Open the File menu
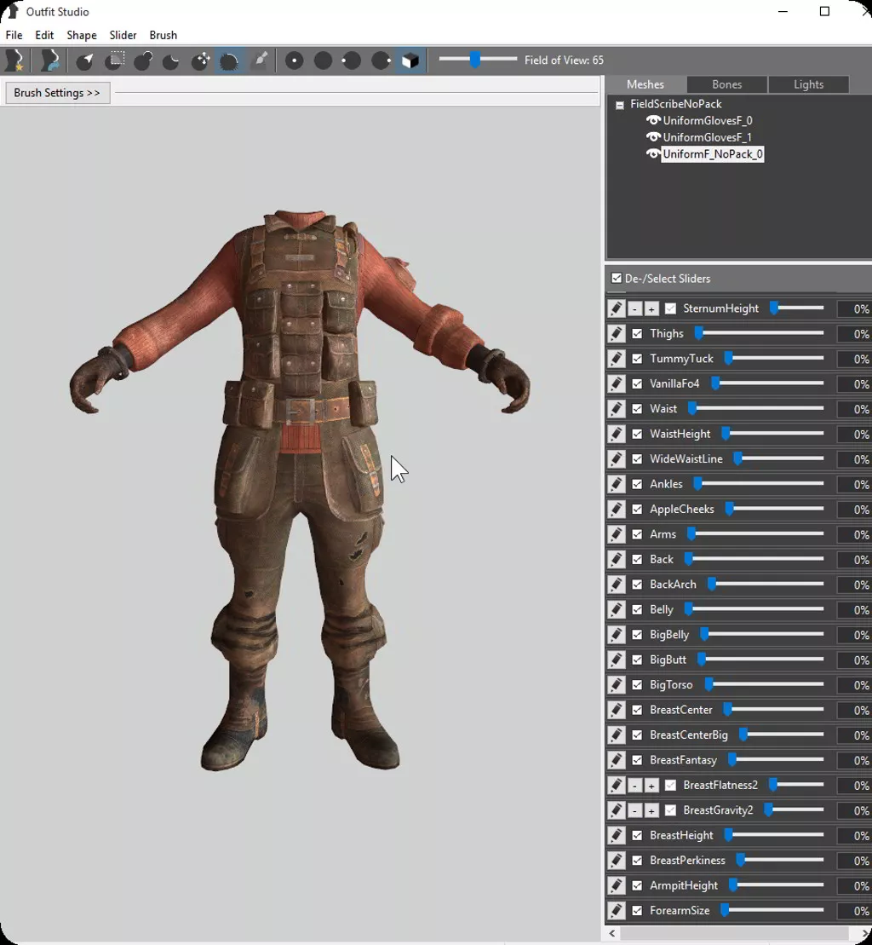 (x=14, y=35)
